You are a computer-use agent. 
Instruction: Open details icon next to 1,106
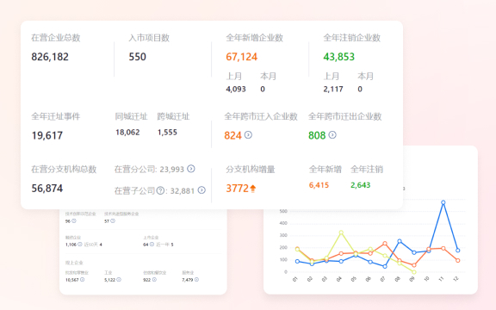80,245
